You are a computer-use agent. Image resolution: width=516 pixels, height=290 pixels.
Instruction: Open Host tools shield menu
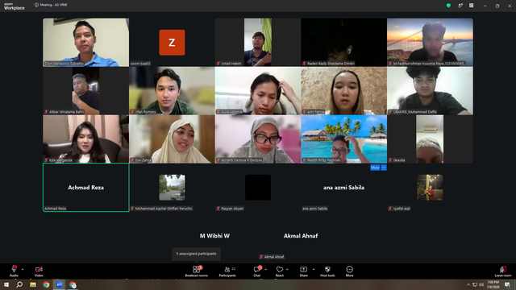(327, 271)
